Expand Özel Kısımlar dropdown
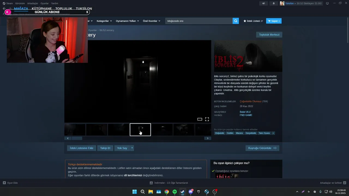Viewport: 349px width, 196px height. click(x=152, y=21)
